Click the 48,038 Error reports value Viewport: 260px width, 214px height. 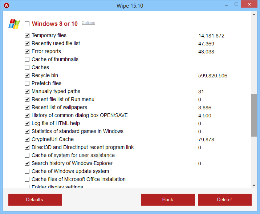point(206,52)
